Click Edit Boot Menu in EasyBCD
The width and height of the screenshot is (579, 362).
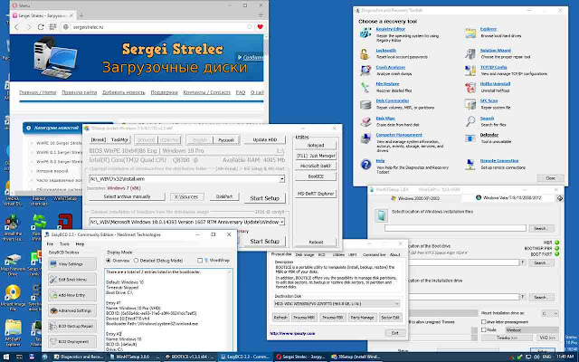72,280
